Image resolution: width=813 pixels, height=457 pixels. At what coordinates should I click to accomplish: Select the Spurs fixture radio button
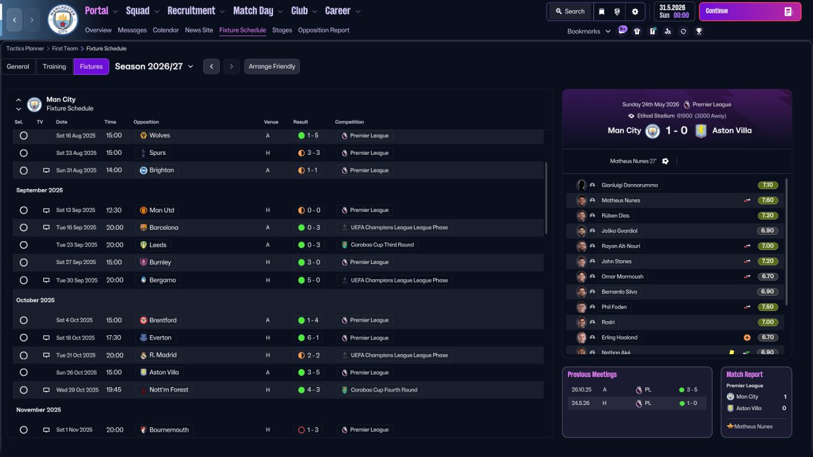(x=24, y=153)
